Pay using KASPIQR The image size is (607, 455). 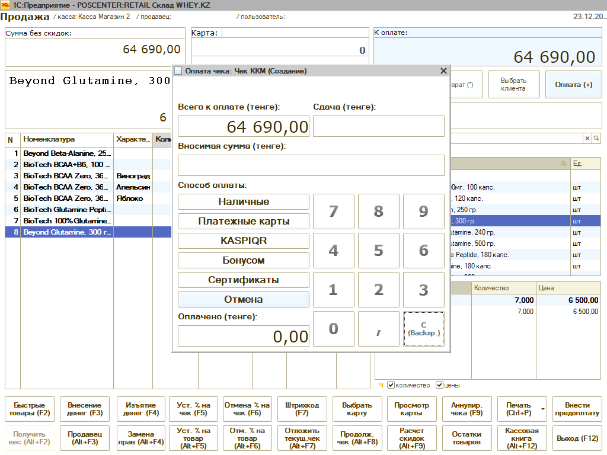click(244, 241)
